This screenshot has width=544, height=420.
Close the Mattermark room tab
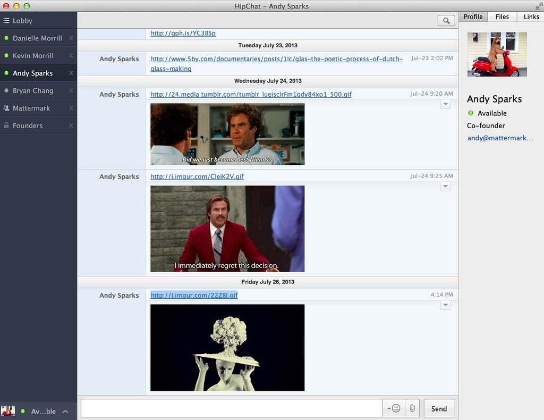(x=71, y=108)
